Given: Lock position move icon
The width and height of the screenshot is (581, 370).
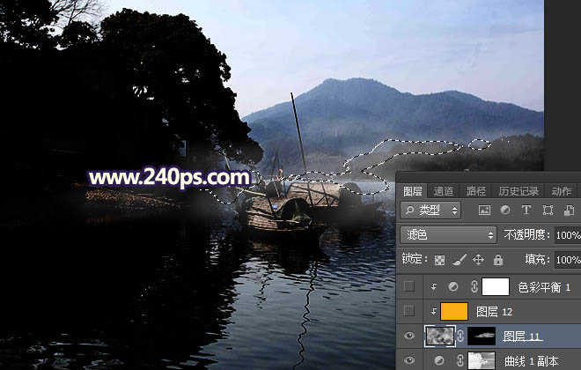Looking at the screenshot, I should tap(478, 260).
